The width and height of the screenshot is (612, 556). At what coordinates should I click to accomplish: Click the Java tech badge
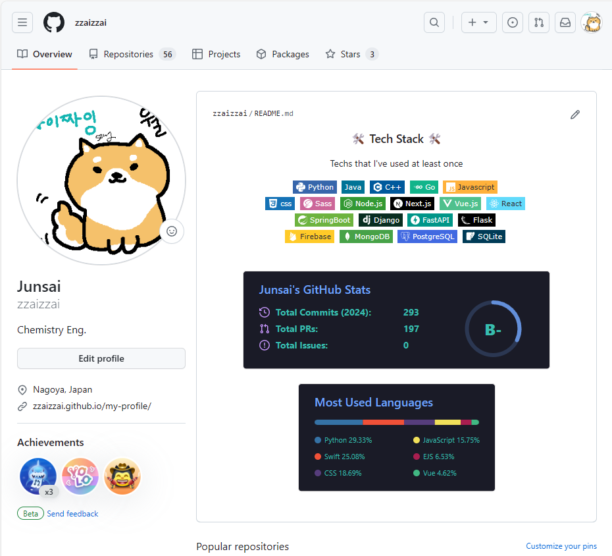[x=353, y=187]
